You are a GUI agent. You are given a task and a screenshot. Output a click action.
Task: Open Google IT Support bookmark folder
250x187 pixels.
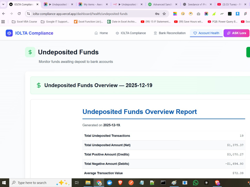[55, 22]
